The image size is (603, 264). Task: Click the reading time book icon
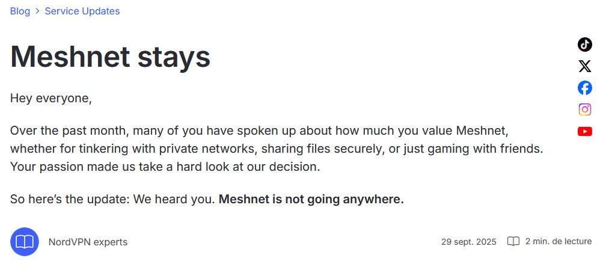(513, 242)
